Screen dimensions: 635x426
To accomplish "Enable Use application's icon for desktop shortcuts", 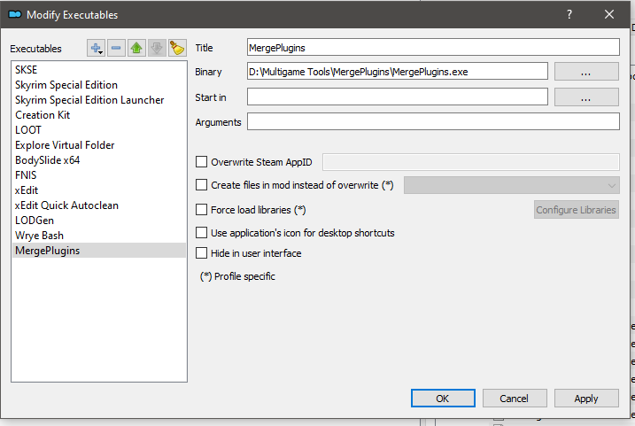I will 201,233.
